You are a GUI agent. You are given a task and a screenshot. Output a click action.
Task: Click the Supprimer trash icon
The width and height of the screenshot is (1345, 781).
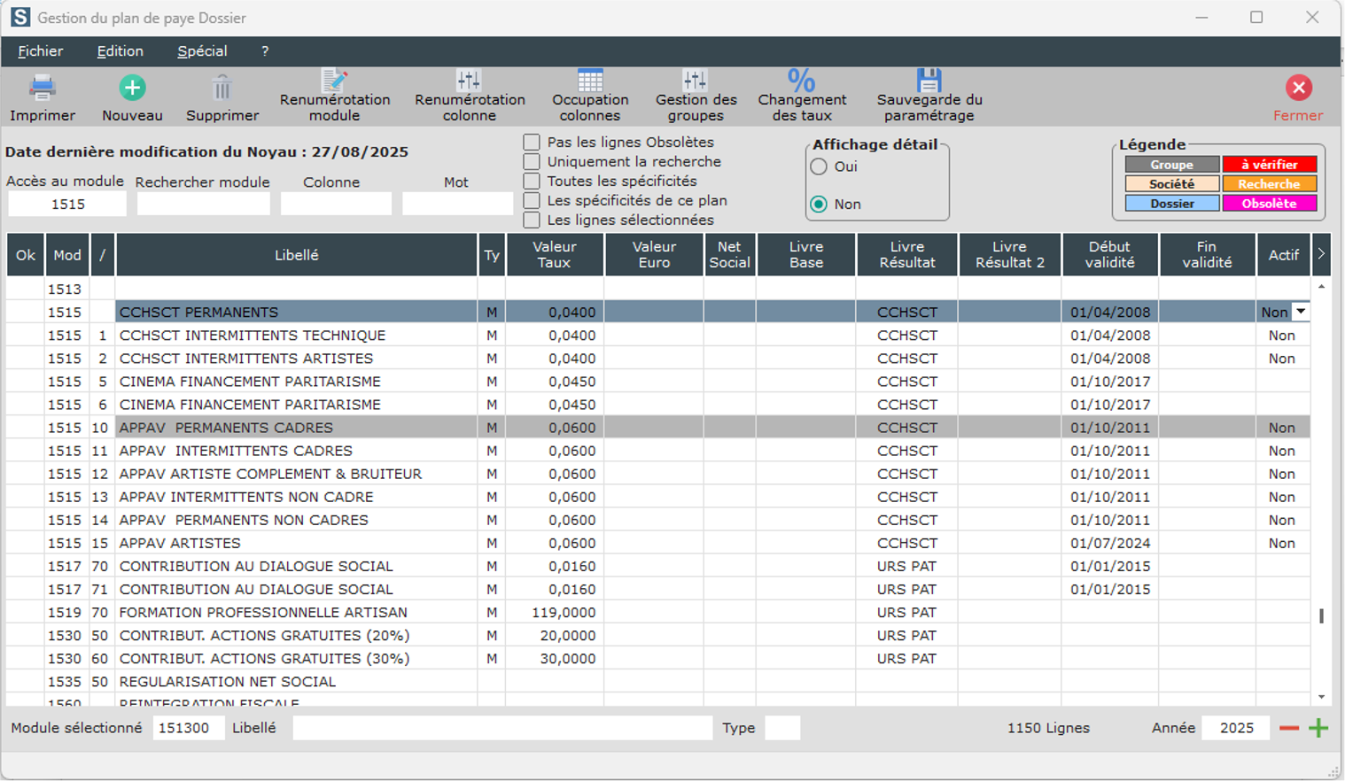coord(222,89)
